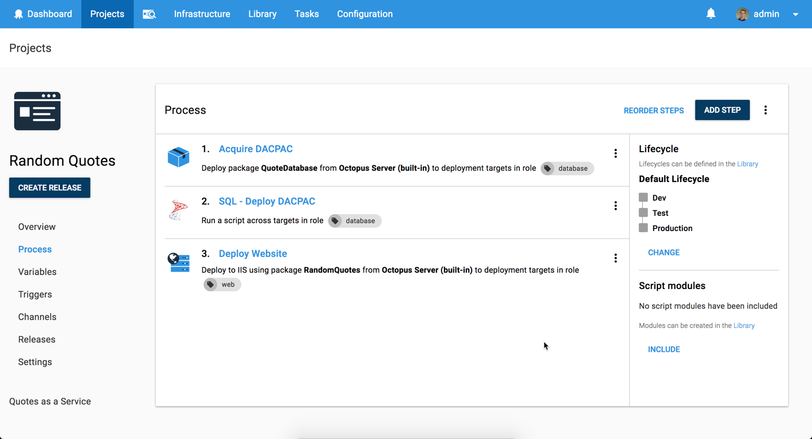Open the project search icon

pos(149,14)
